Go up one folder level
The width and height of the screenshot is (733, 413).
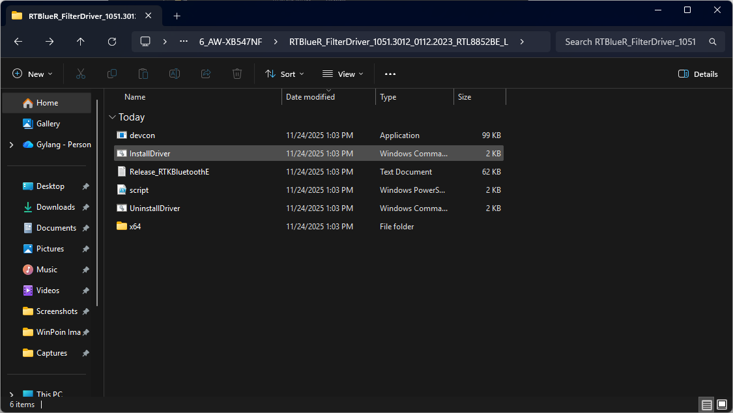(81, 42)
